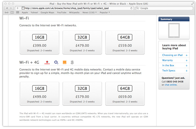Image resolution: width=196 pixels, height=129 pixels.
Task: Click the page title in the title bar
Action: click(x=99, y=4)
